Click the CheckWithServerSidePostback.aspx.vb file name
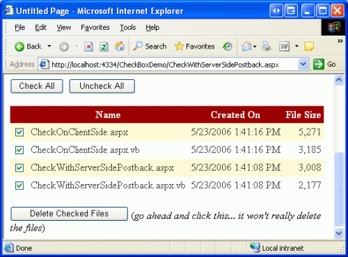 108,185
